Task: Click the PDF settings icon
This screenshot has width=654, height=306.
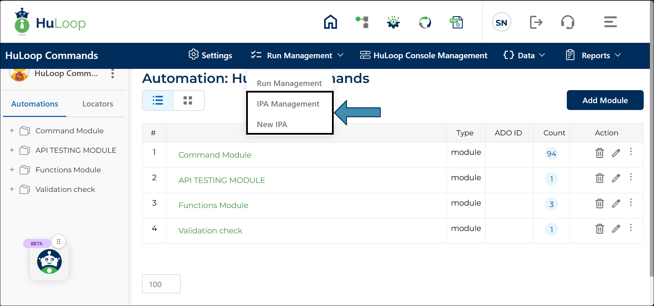Action: click(456, 23)
